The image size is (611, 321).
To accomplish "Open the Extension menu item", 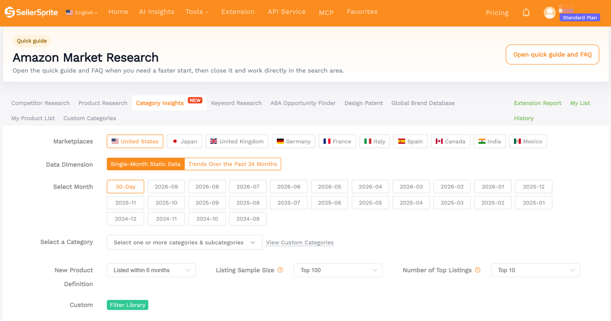I will click(x=238, y=12).
